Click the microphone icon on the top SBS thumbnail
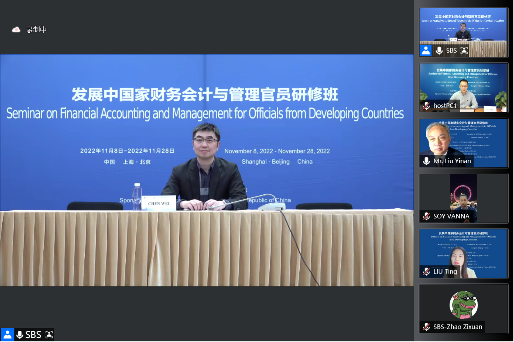This screenshot has width=514, height=342. tap(439, 50)
